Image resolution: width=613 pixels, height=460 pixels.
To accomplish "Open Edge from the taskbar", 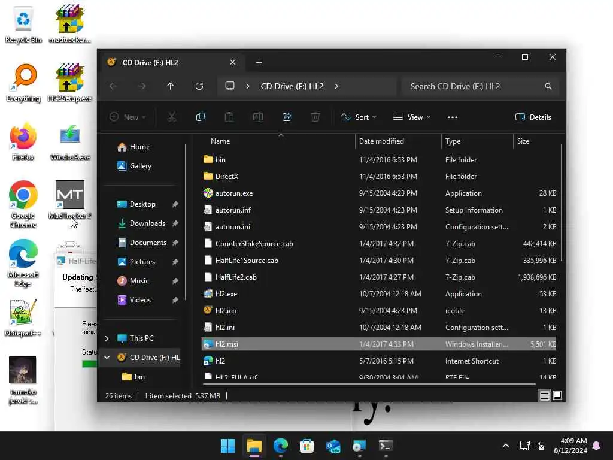I will point(280,446).
